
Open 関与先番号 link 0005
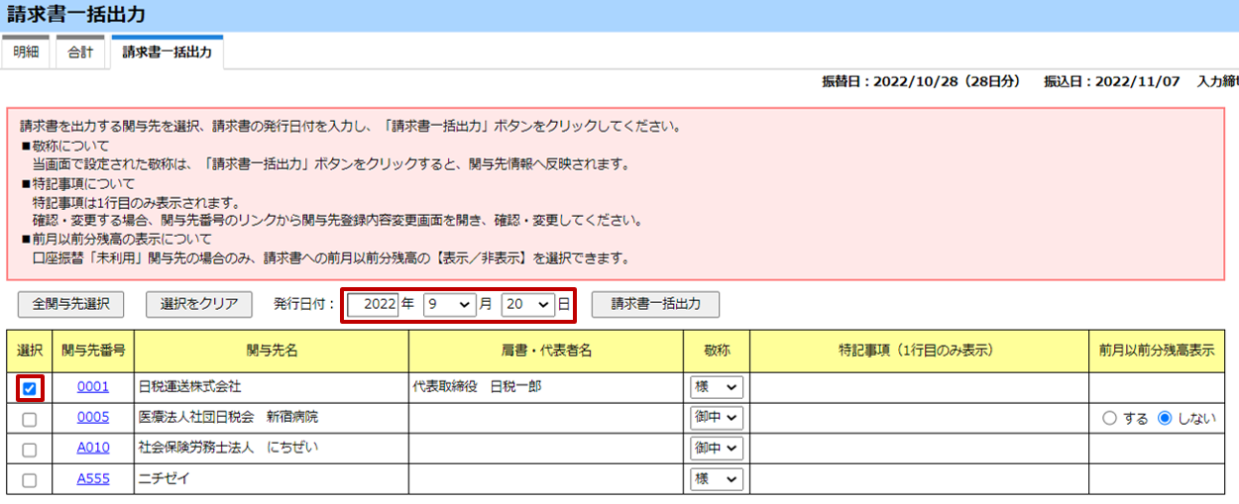pos(93,418)
